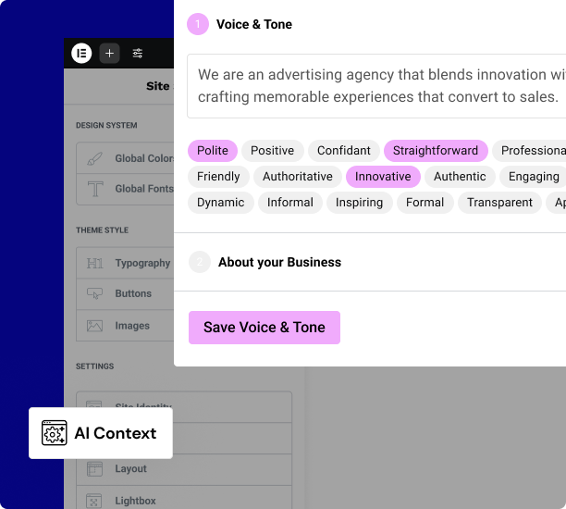566x509 pixels.
Task: Click the Elementor logo icon
Action: click(81, 53)
